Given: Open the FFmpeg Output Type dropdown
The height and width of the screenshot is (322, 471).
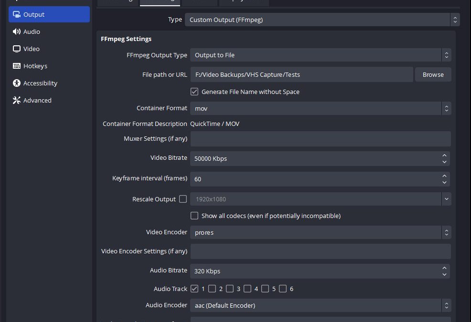Looking at the screenshot, I should (320, 55).
